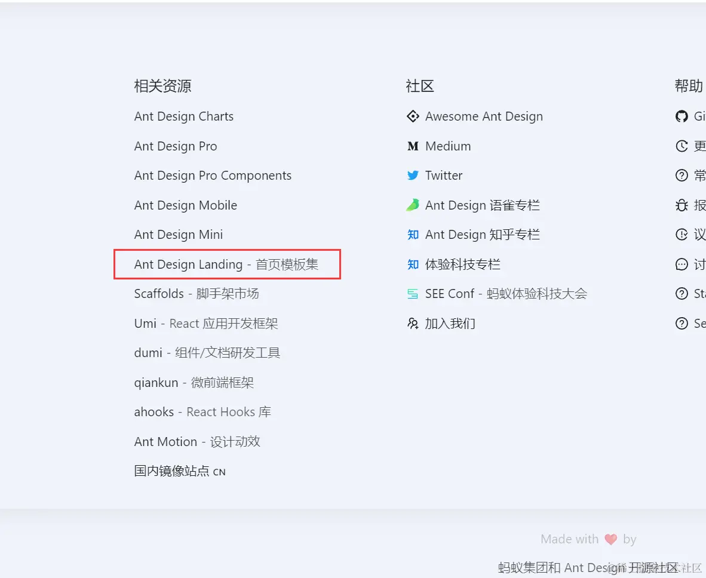Open Ant Design 知乎专栏 text link
This screenshot has width=706, height=578.
pyautogui.click(x=483, y=235)
